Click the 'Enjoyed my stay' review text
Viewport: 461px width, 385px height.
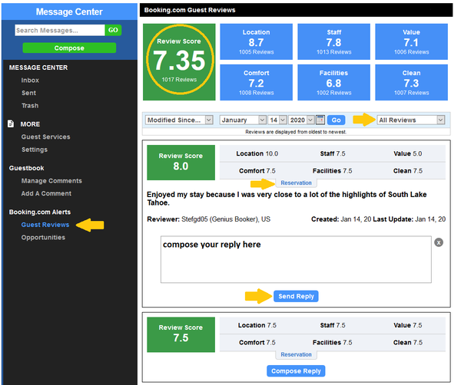click(x=287, y=199)
